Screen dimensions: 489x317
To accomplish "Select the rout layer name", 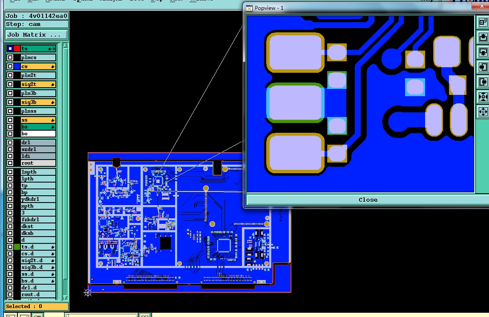I will coord(38,163).
